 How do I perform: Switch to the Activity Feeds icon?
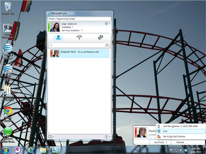pyautogui.click(x=79, y=38)
